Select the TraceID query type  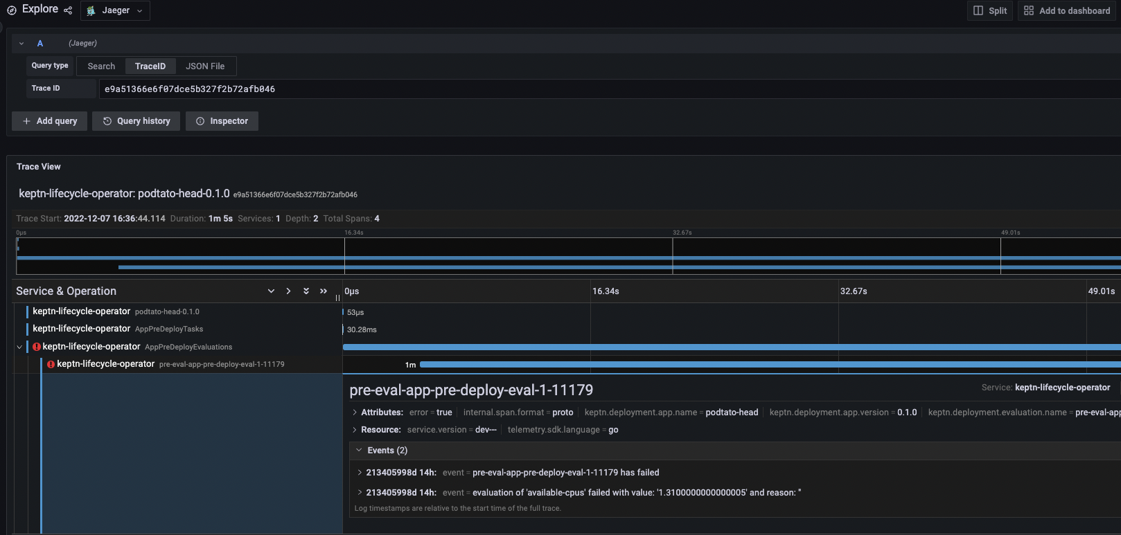point(150,66)
